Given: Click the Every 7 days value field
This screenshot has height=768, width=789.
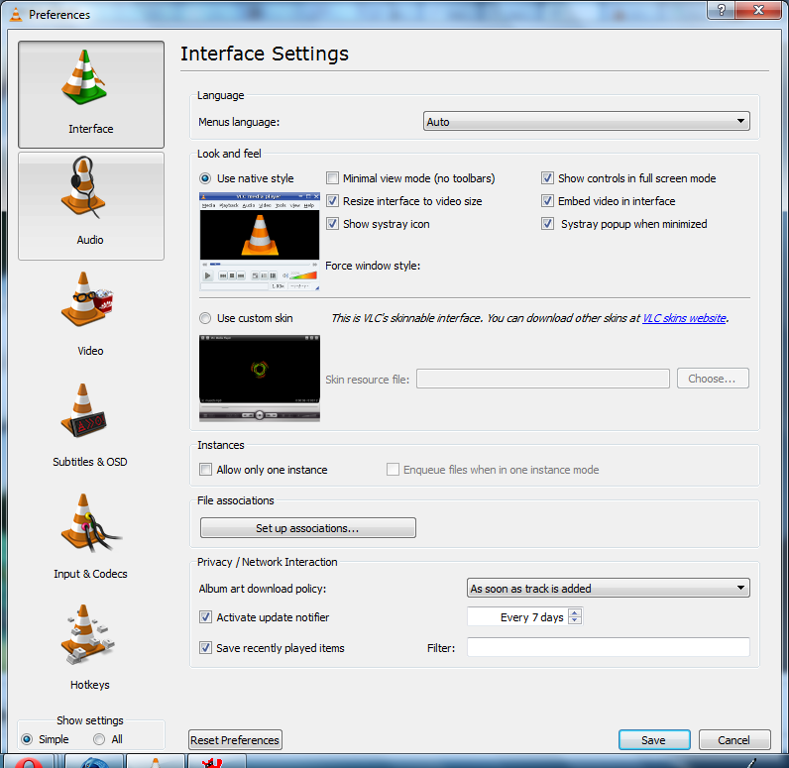Looking at the screenshot, I should 517,617.
